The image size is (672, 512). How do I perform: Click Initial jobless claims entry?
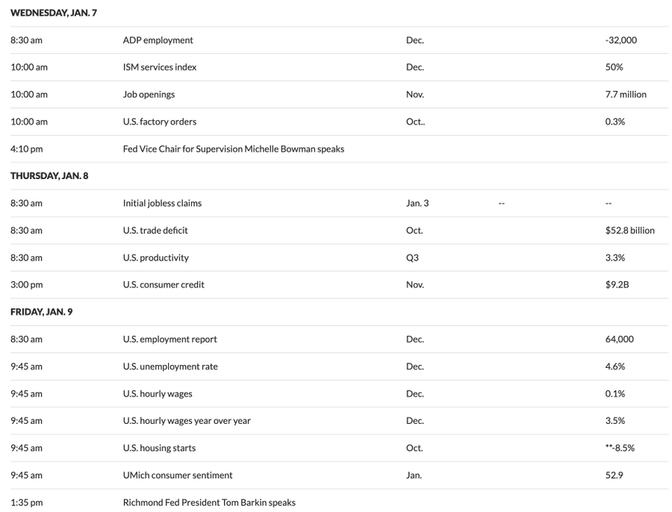162,203
